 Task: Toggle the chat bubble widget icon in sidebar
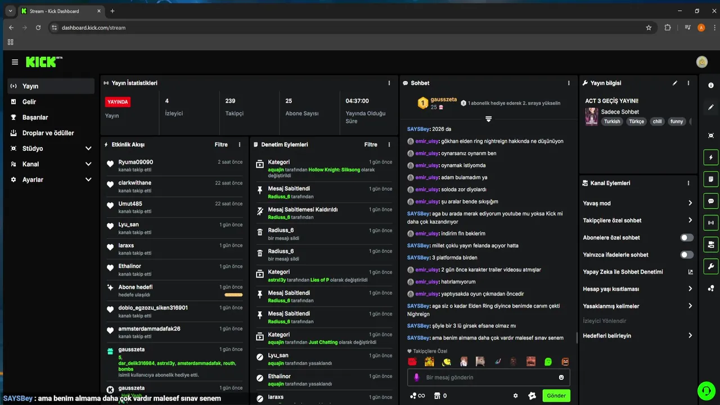[711, 201]
